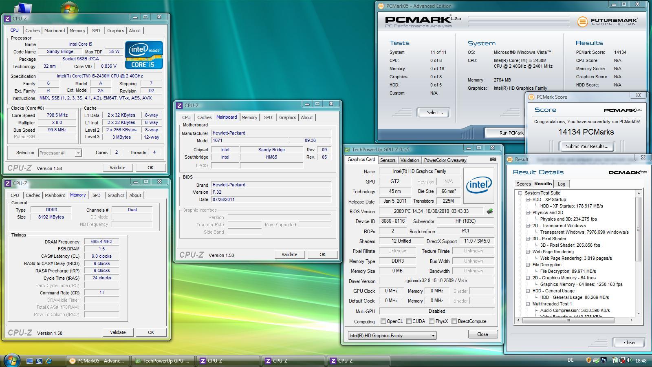Click the DRAM Frequency value field
Image resolution: width=652 pixels, height=367 pixels.
click(101, 241)
